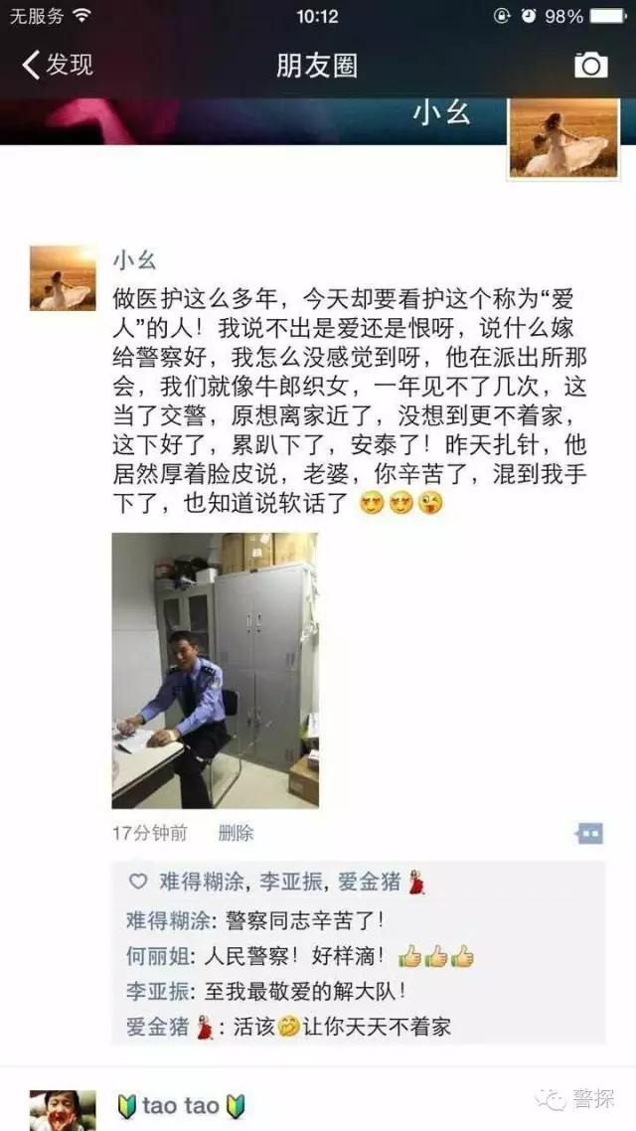Tap the 朋友圈 title in navigation bar
Image resolution: width=636 pixels, height=1131 pixels.
[317, 66]
